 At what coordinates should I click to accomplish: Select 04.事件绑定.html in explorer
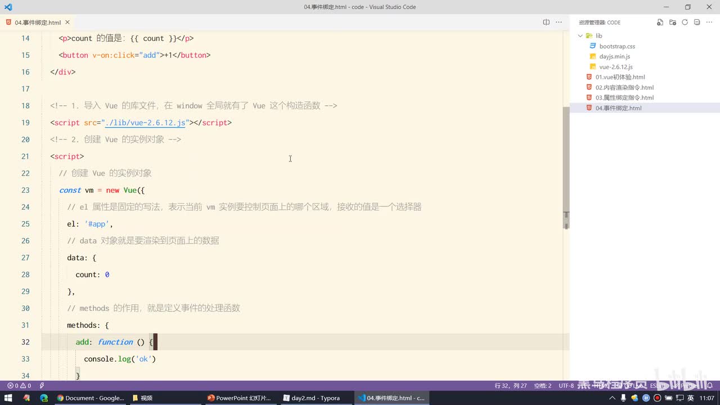(645, 108)
